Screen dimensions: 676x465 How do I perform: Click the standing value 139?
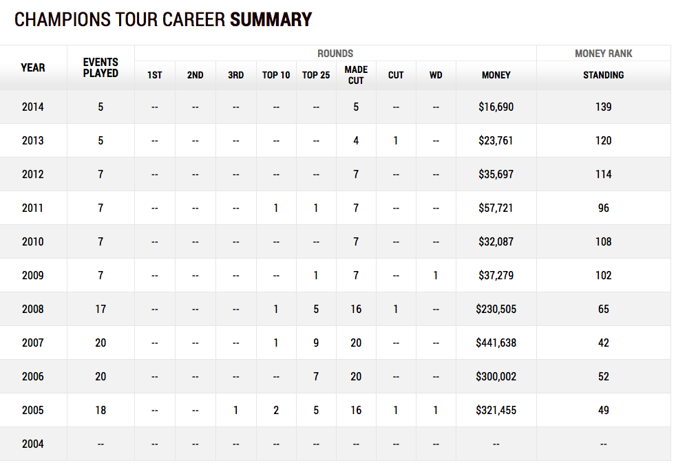point(603,107)
